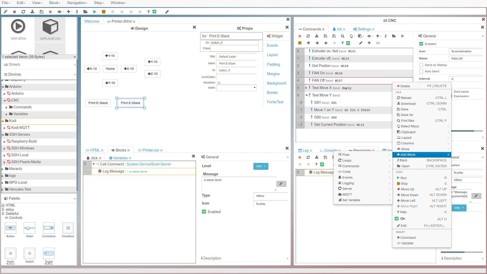
Task: Click the Reload icon in CNC commands toolbar
Action: point(308,36)
